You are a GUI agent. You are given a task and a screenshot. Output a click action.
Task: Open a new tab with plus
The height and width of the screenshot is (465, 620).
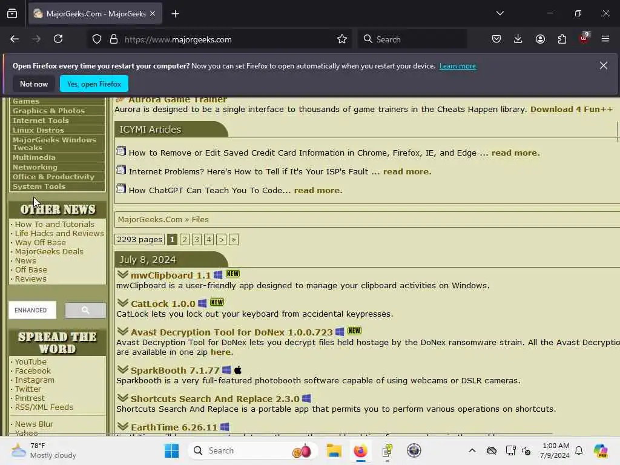(175, 14)
